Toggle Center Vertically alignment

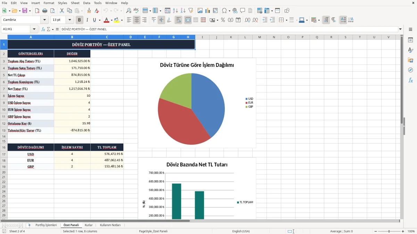click(x=161, y=20)
